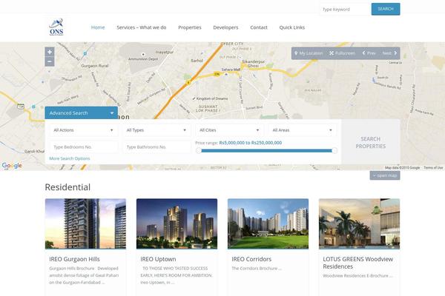The height and width of the screenshot is (296, 445).
Task: Click the open map button
Action: 385,175
